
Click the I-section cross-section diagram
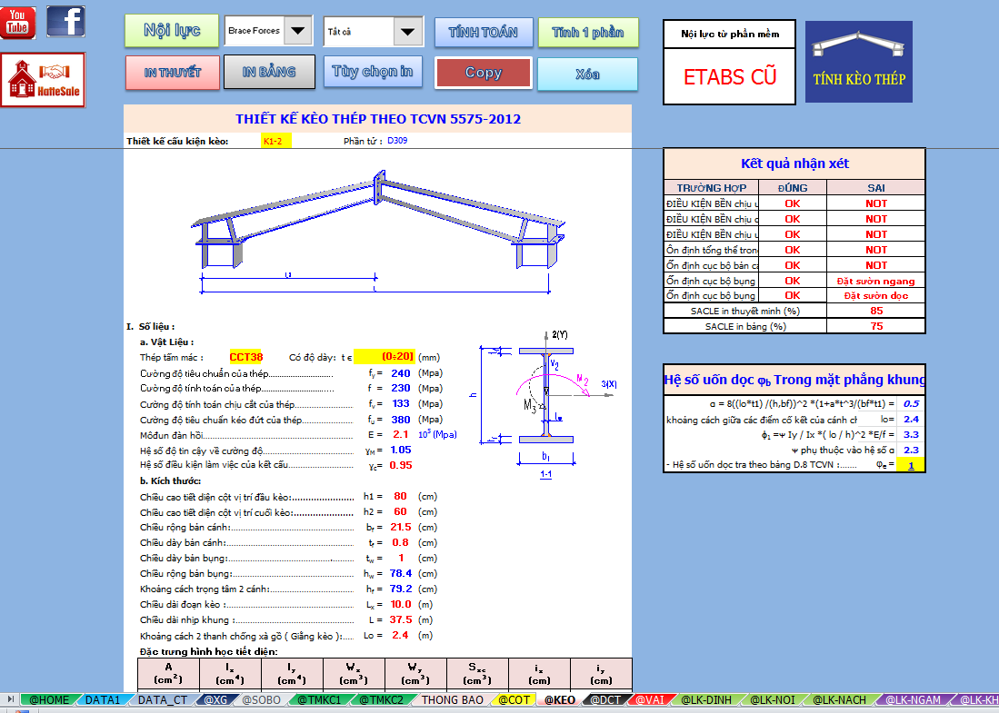[545, 404]
